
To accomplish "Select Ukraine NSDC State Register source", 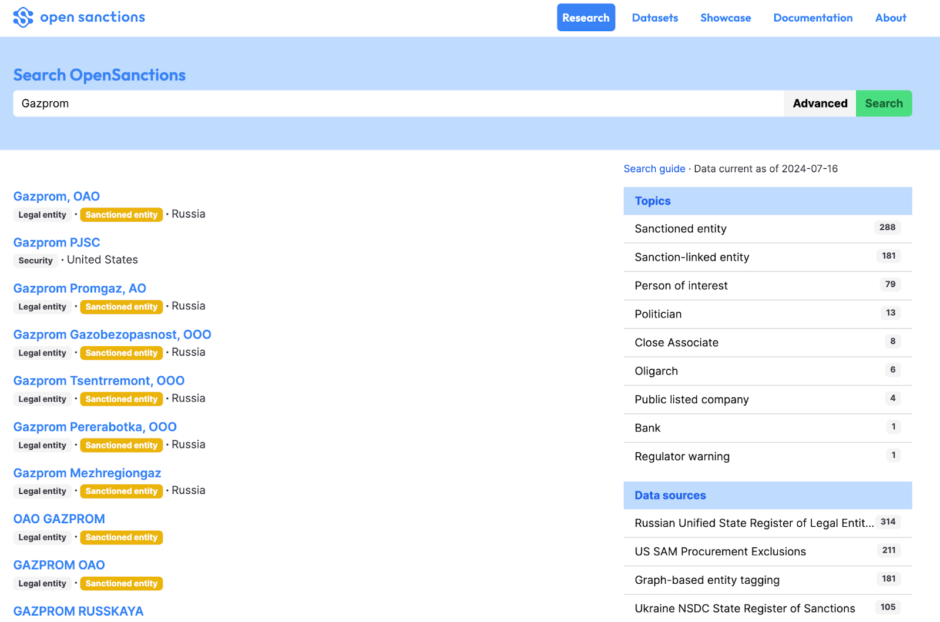I will tap(767, 608).
